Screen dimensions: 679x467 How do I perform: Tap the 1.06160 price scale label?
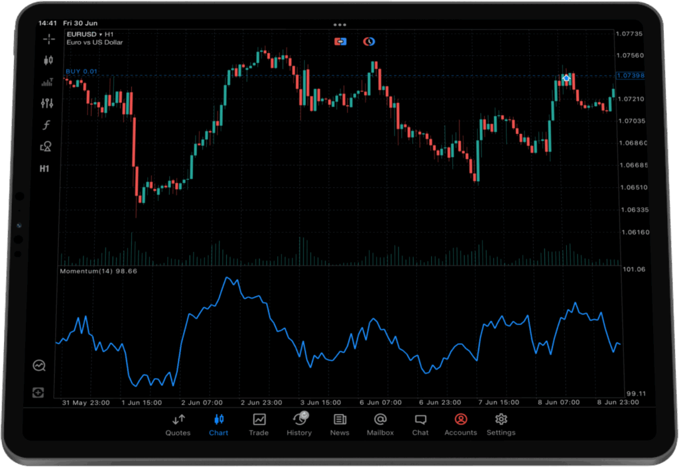pos(635,232)
